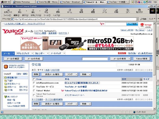The height and width of the screenshot is (119, 159).
Task: Click the Yahoo! JAPAN mail logo
Action: (x=13, y=32)
